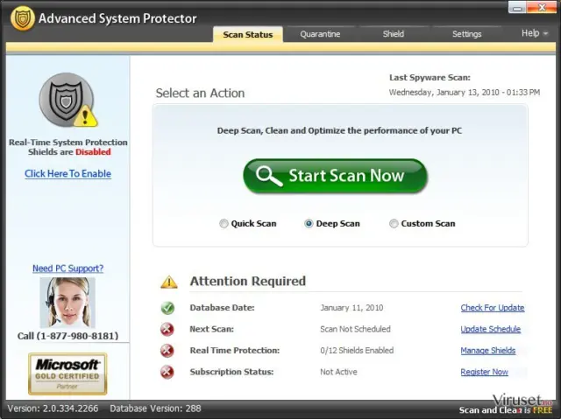Switch to the Shield tab

tap(394, 34)
